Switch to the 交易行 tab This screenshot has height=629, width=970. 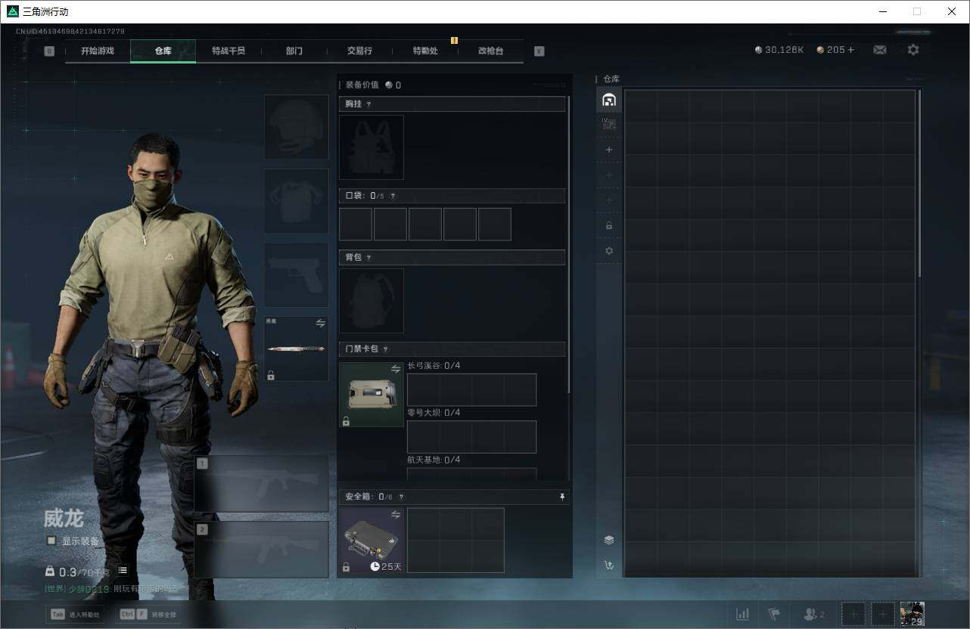(x=359, y=51)
